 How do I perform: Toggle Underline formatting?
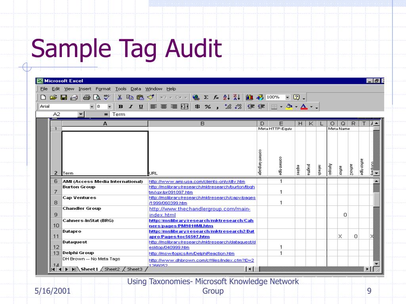click(x=141, y=106)
